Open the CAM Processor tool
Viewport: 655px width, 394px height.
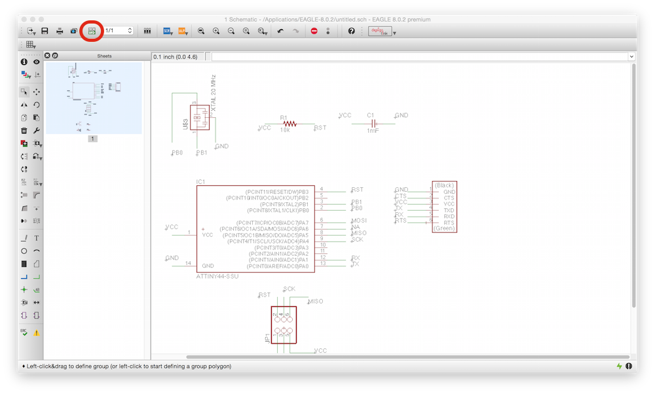coord(74,31)
